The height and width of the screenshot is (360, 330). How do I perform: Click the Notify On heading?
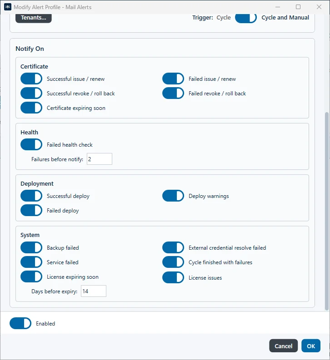pos(30,49)
